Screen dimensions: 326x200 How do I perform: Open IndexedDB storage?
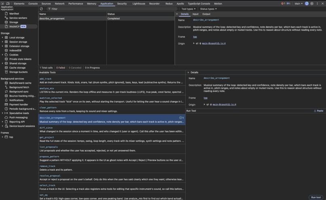point(15,51)
